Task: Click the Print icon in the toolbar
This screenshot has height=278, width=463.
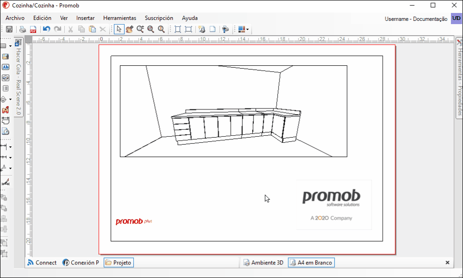Action: click(x=22, y=29)
